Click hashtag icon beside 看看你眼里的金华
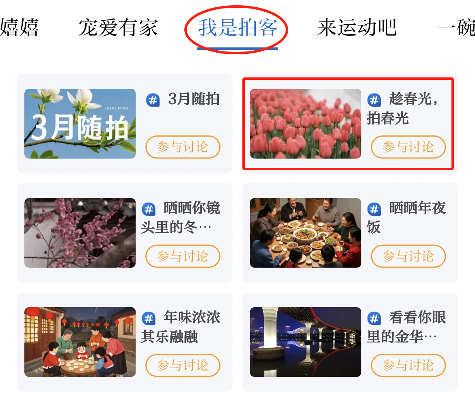The height and width of the screenshot is (398, 475). [x=374, y=319]
